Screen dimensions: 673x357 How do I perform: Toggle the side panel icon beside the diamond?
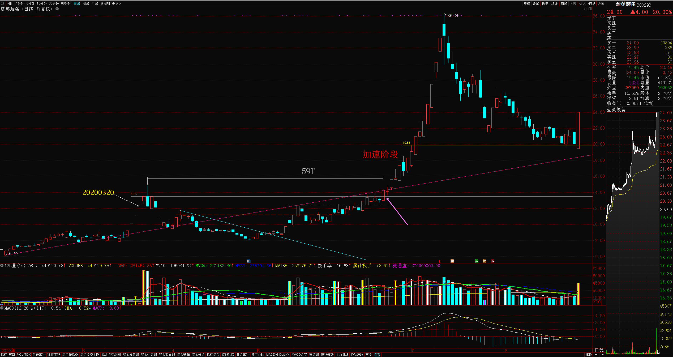click(590, 9)
